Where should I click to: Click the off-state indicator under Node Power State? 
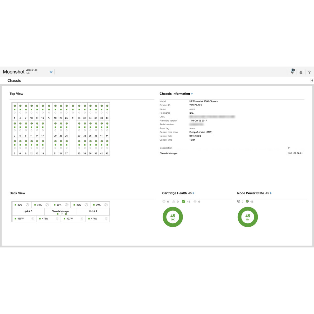point(239,201)
